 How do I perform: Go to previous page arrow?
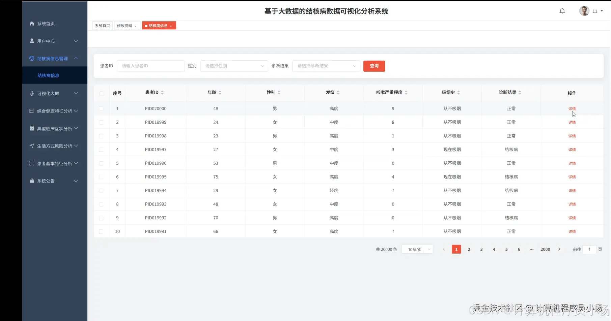pyautogui.click(x=444, y=249)
